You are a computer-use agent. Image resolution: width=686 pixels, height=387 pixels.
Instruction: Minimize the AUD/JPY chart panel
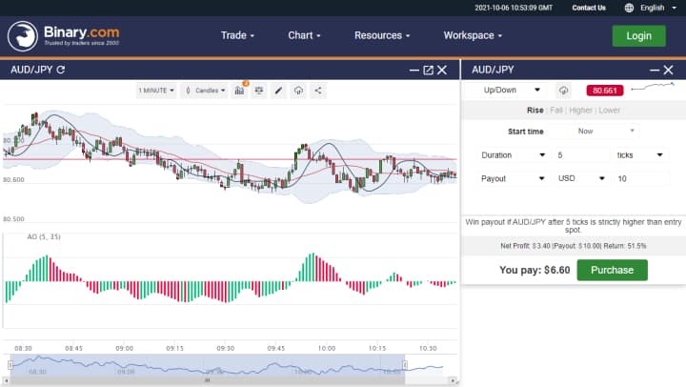tap(414, 70)
